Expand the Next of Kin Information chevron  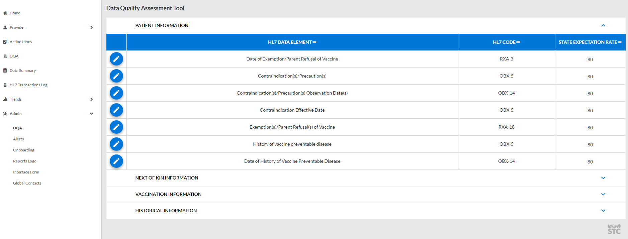[603, 178]
